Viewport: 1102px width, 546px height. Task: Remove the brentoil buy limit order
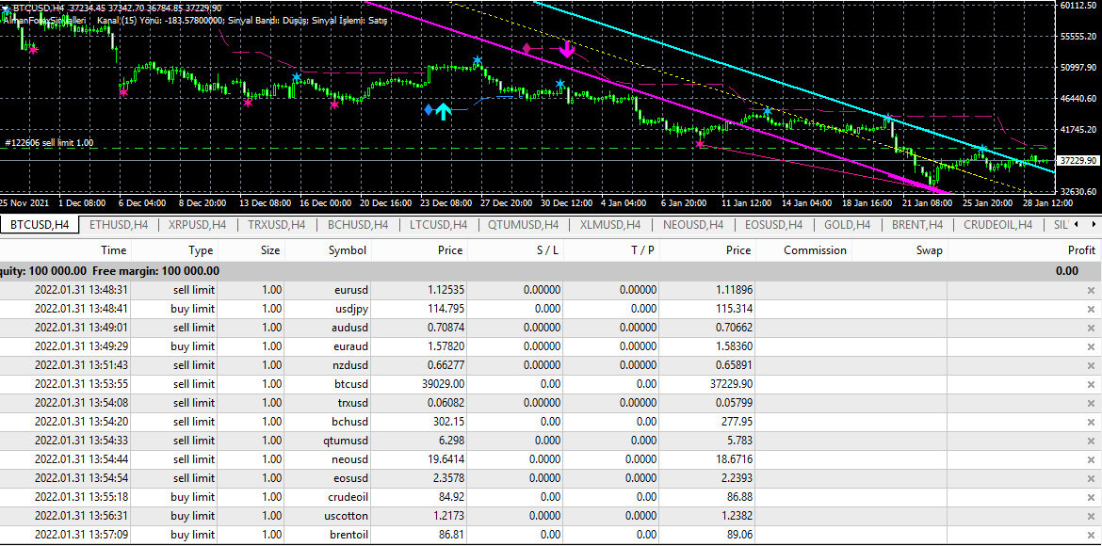pos(1091,536)
